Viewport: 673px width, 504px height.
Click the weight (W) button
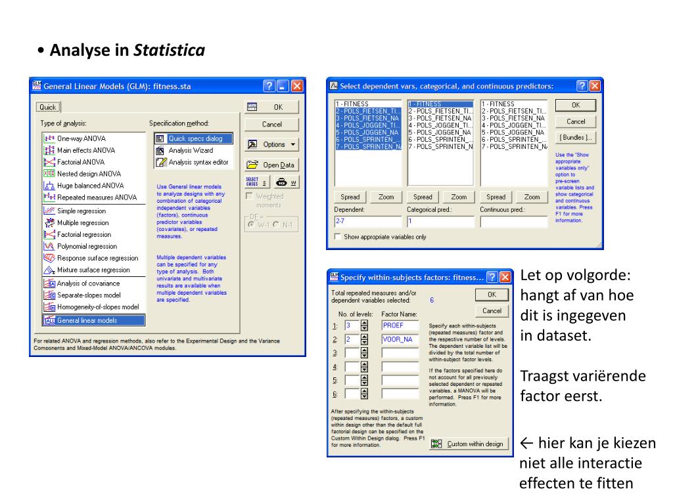(286, 182)
